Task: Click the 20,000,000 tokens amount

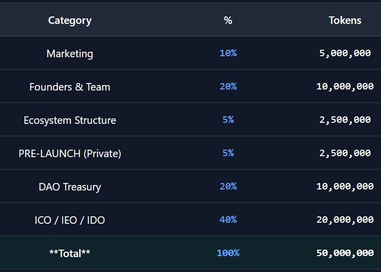Action: (345, 219)
